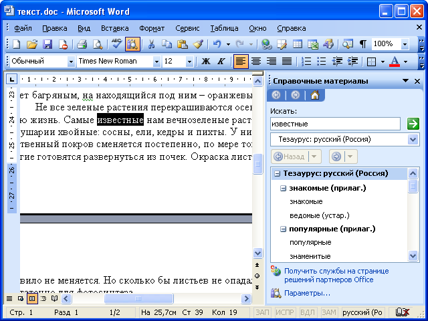This screenshot has width=428, height=321.
Task: Show paragraph marks with pilcrow icon
Action: (x=363, y=44)
